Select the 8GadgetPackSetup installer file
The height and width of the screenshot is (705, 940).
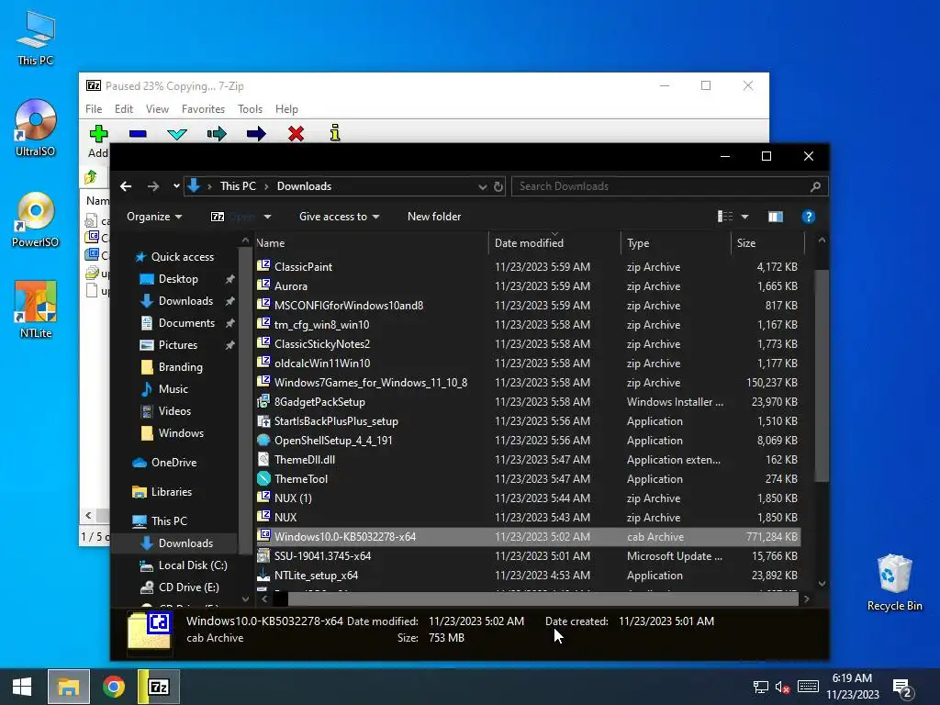tap(528, 402)
